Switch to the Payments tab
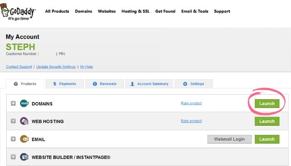Screen dimensions: 291x166 click(65, 84)
